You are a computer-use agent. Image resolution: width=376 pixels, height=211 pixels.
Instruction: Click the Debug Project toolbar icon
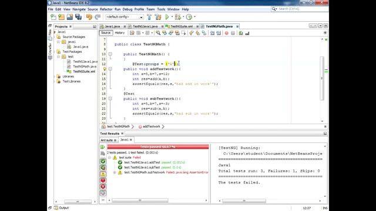177,17
